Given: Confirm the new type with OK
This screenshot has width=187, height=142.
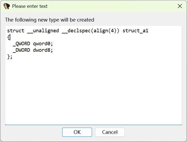Looking at the screenshot, I should 77,132.
